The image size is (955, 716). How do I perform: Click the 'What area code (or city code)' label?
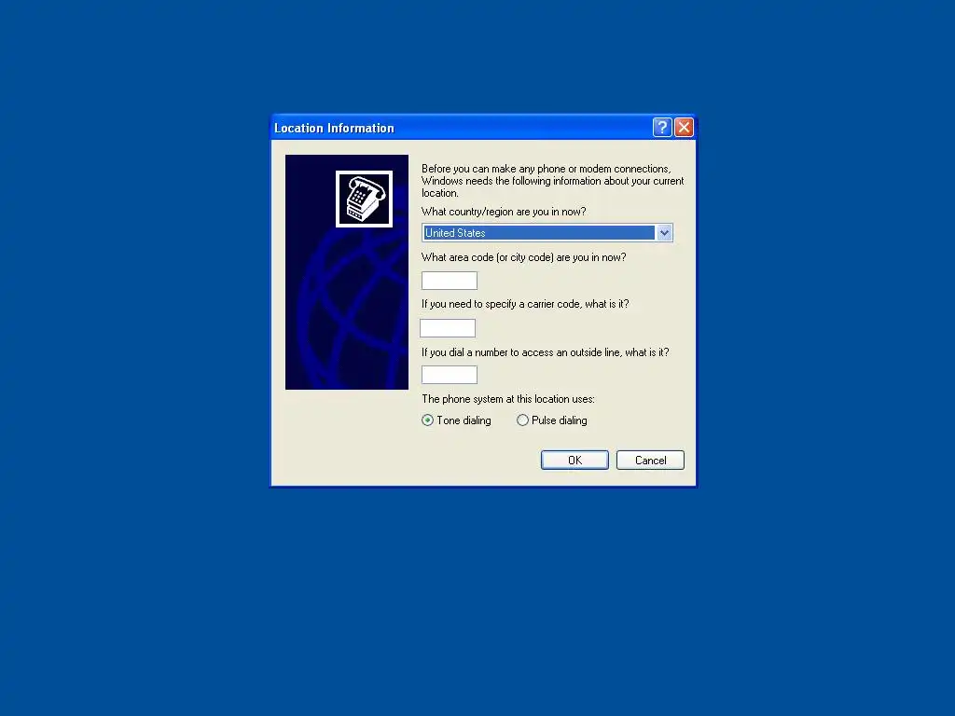524,257
